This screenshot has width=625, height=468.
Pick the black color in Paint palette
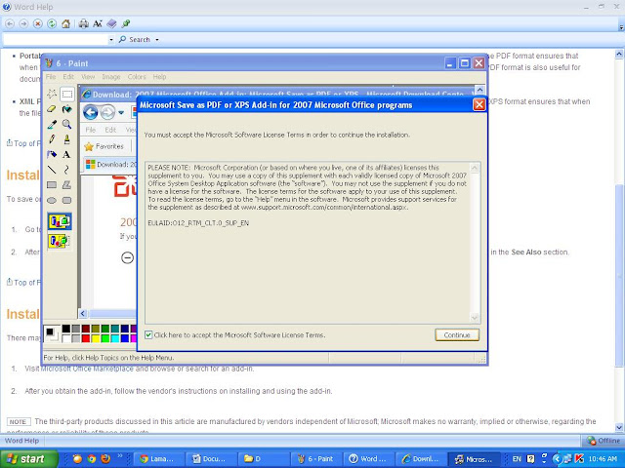[66, 329]
